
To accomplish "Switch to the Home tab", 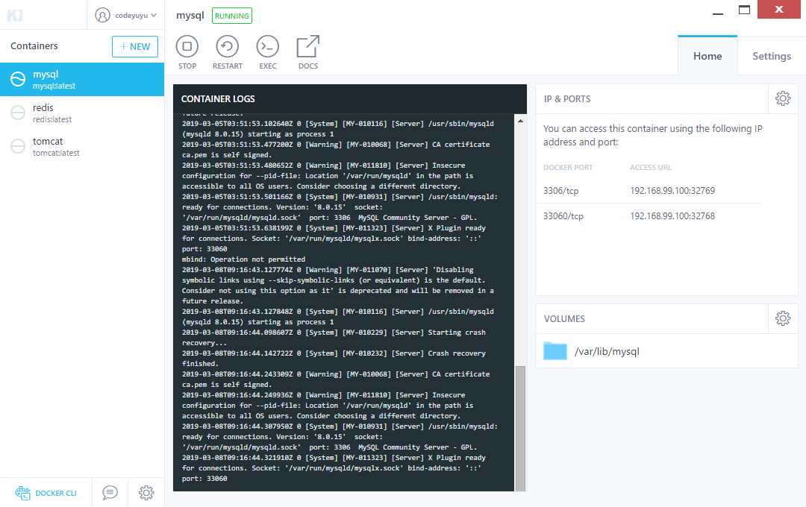I will tap(707, 56).
